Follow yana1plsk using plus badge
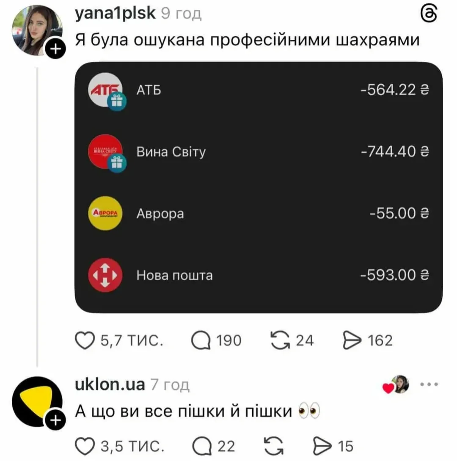Viewport: 457px width, 461px height. coord(55,49)
